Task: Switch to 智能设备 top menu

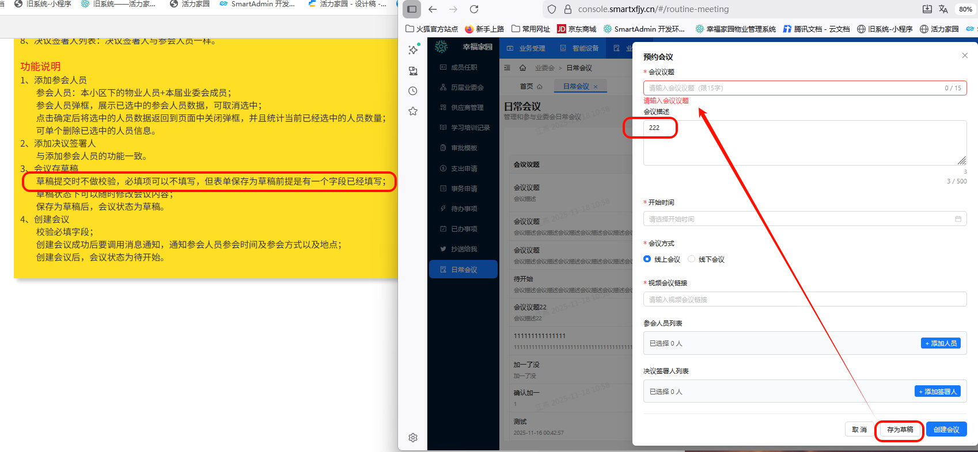Action: (579, 48)
